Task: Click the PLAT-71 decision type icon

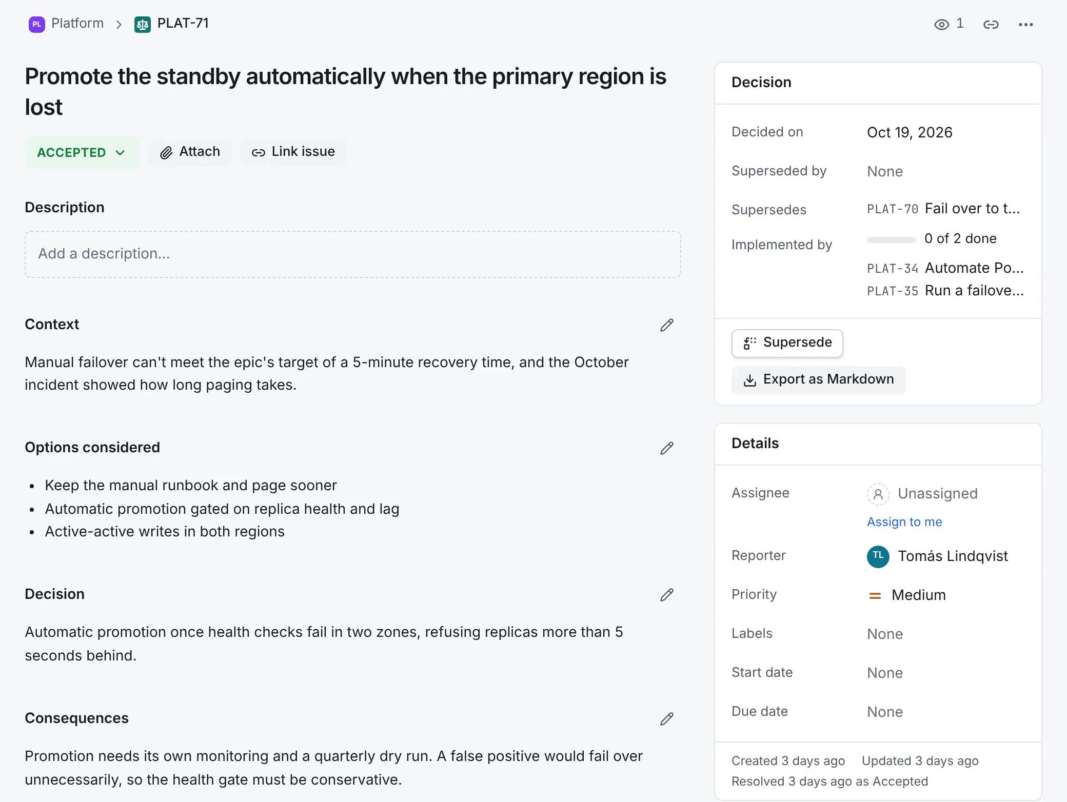Action: pyautogui.click(x=142, y=24)
